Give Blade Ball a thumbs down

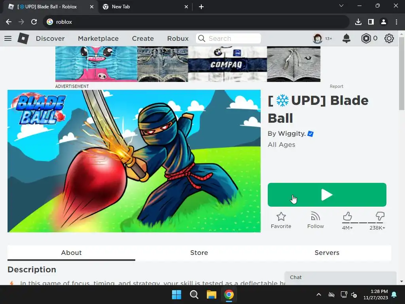[x=380, y=216]
